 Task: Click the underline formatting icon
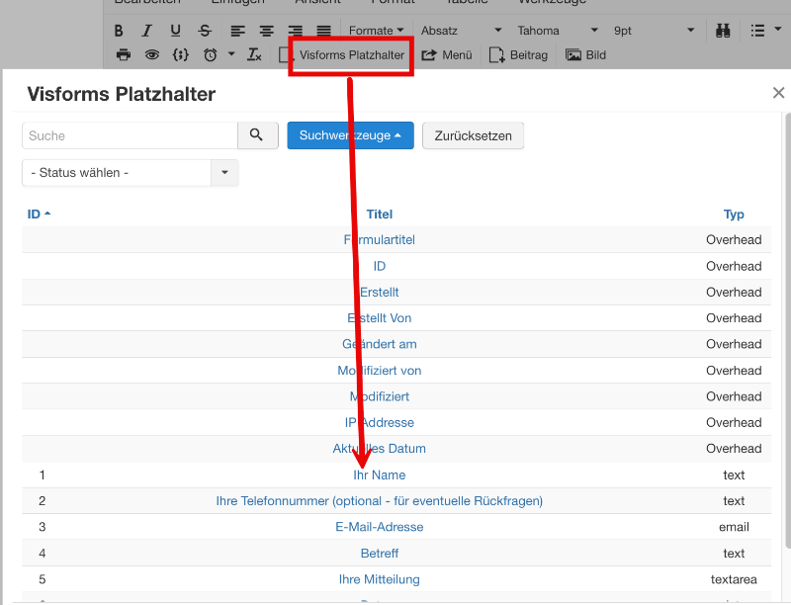click(x=176, y=31)
